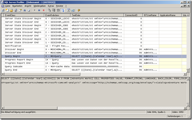Open the Bearbeiten menu
Screen dimensions: 192x120
(x=17, y=6)
